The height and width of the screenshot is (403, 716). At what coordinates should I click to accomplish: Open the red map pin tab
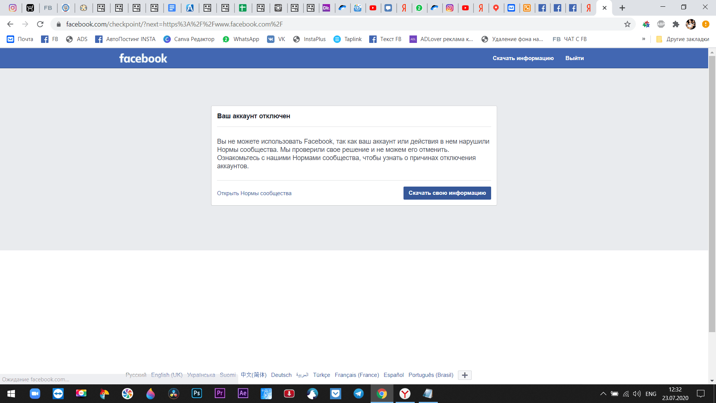496,8
